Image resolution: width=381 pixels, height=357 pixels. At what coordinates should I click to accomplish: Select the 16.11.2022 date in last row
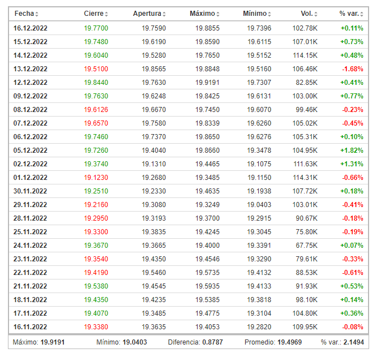tap(30, 326)
